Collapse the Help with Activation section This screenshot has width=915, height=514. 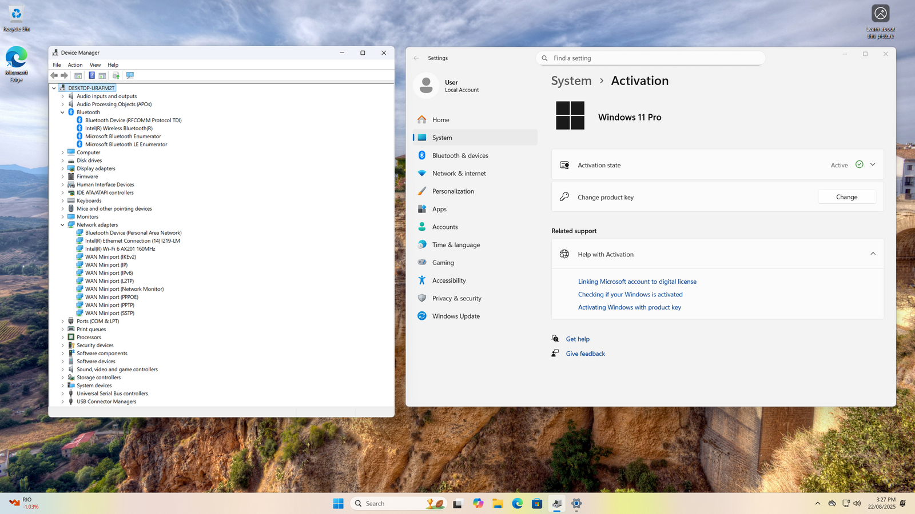tap(873, 254)
